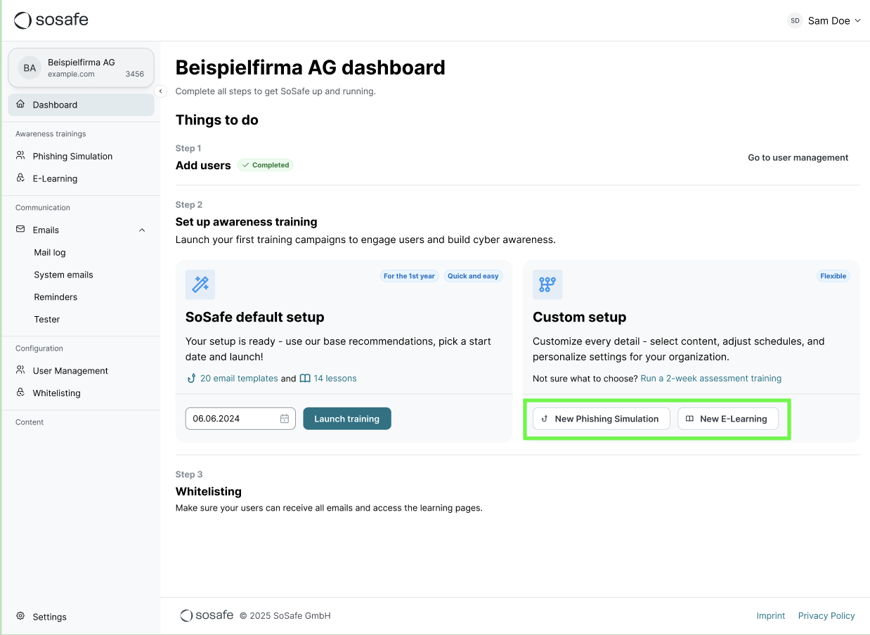Open the 20 email templates link
The image size is (870, 635).
pyautogui.click(x=238, y=379)
